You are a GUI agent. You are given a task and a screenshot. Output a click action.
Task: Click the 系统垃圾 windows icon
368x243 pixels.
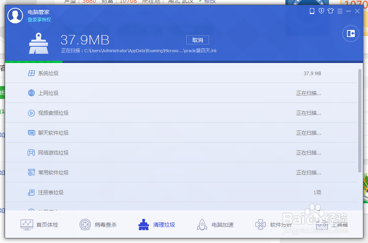click(32, 74)
